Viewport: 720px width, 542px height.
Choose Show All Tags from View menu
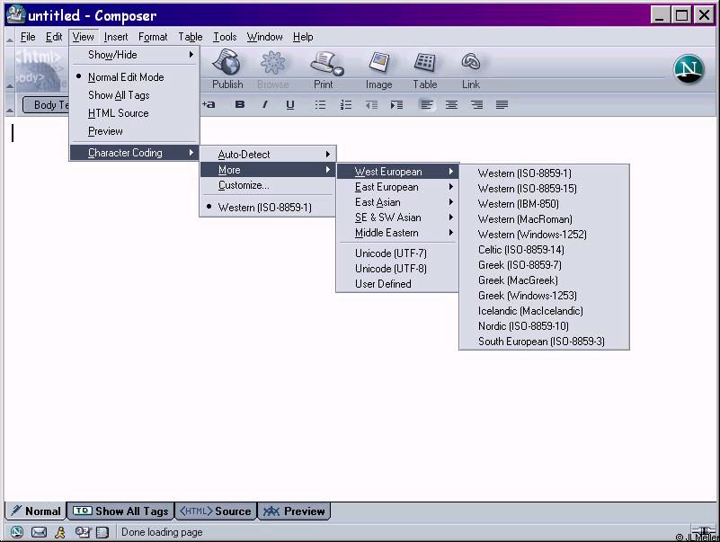coord(134,95)
